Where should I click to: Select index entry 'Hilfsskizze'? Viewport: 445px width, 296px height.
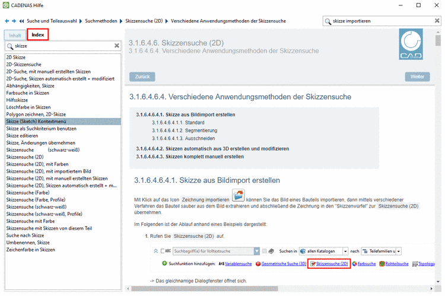pos(63,100)
